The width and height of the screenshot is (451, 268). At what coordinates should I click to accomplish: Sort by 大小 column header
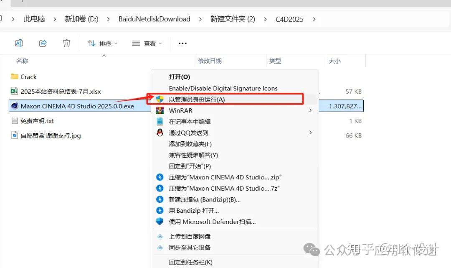point(334,61)
